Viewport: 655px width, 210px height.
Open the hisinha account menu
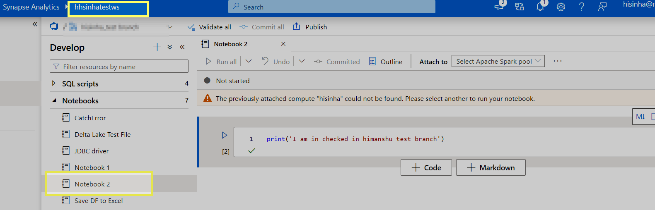tap(639, 5)
